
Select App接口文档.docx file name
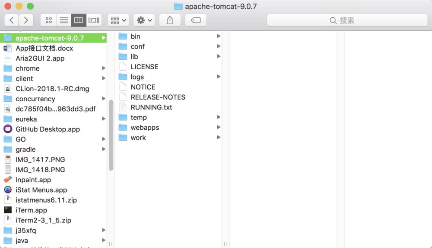tap(44, 48)
